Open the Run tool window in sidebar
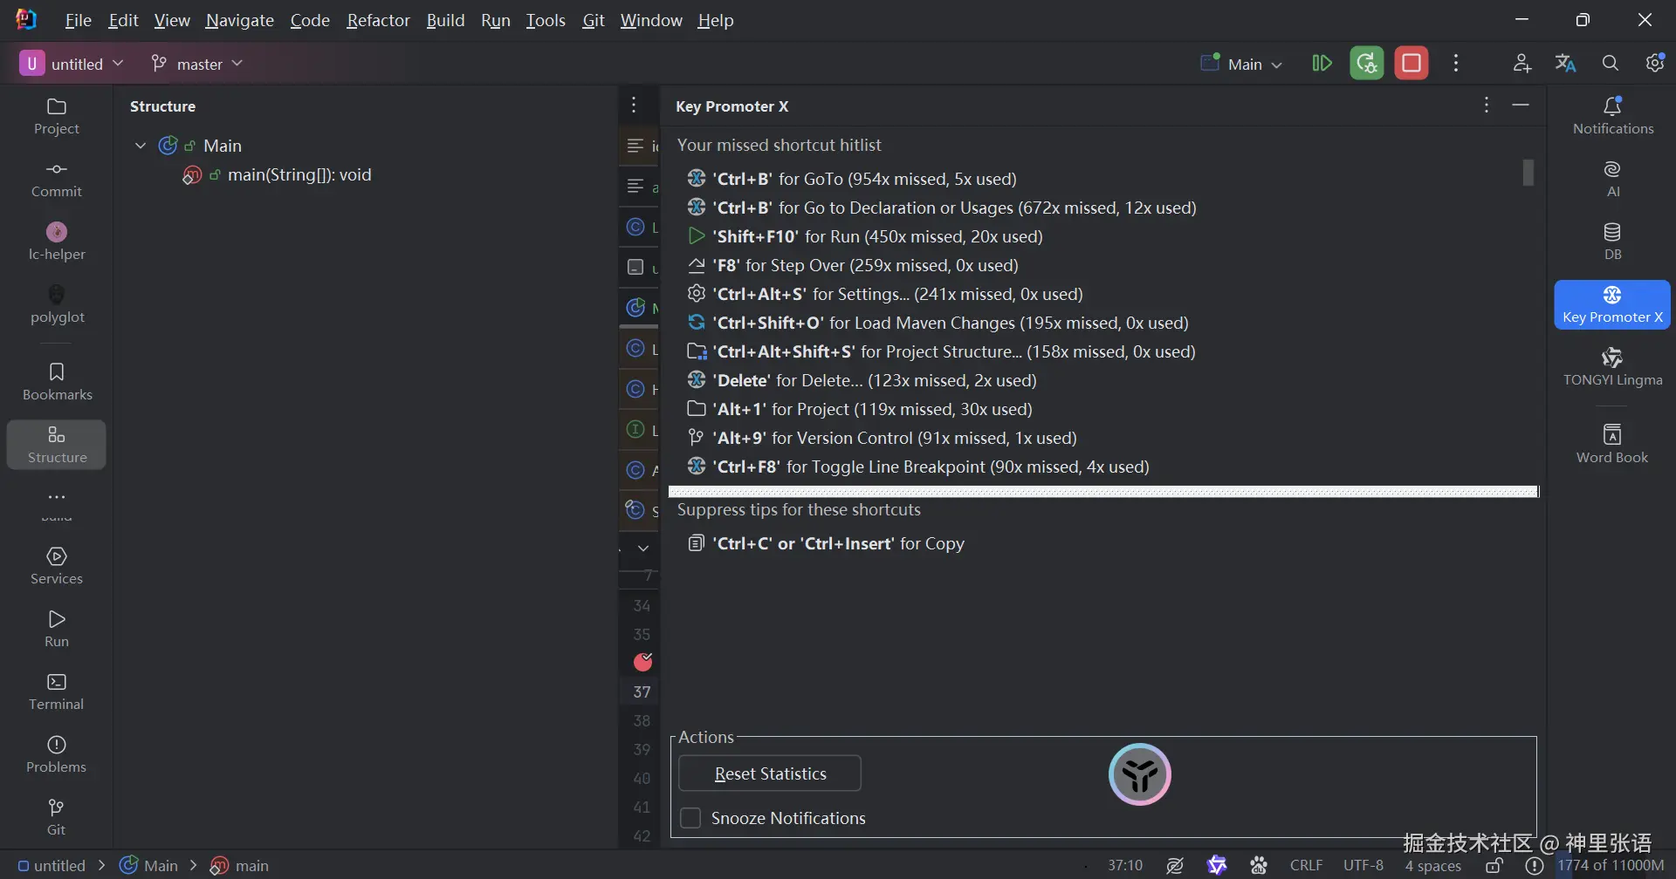The width and height of the screenshot is (1676, 879). 57,629
